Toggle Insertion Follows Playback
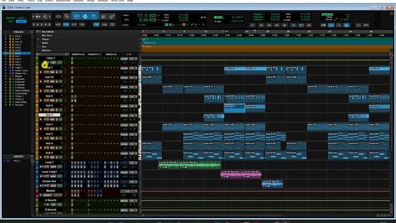Image resolution: width=396 pixels, height=223 pixels. tap(82, 25)
